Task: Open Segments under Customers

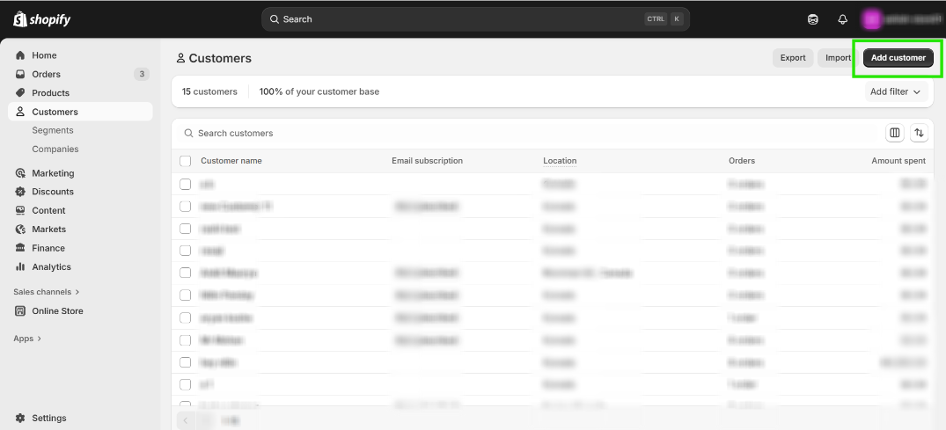Action: point(53,130)
